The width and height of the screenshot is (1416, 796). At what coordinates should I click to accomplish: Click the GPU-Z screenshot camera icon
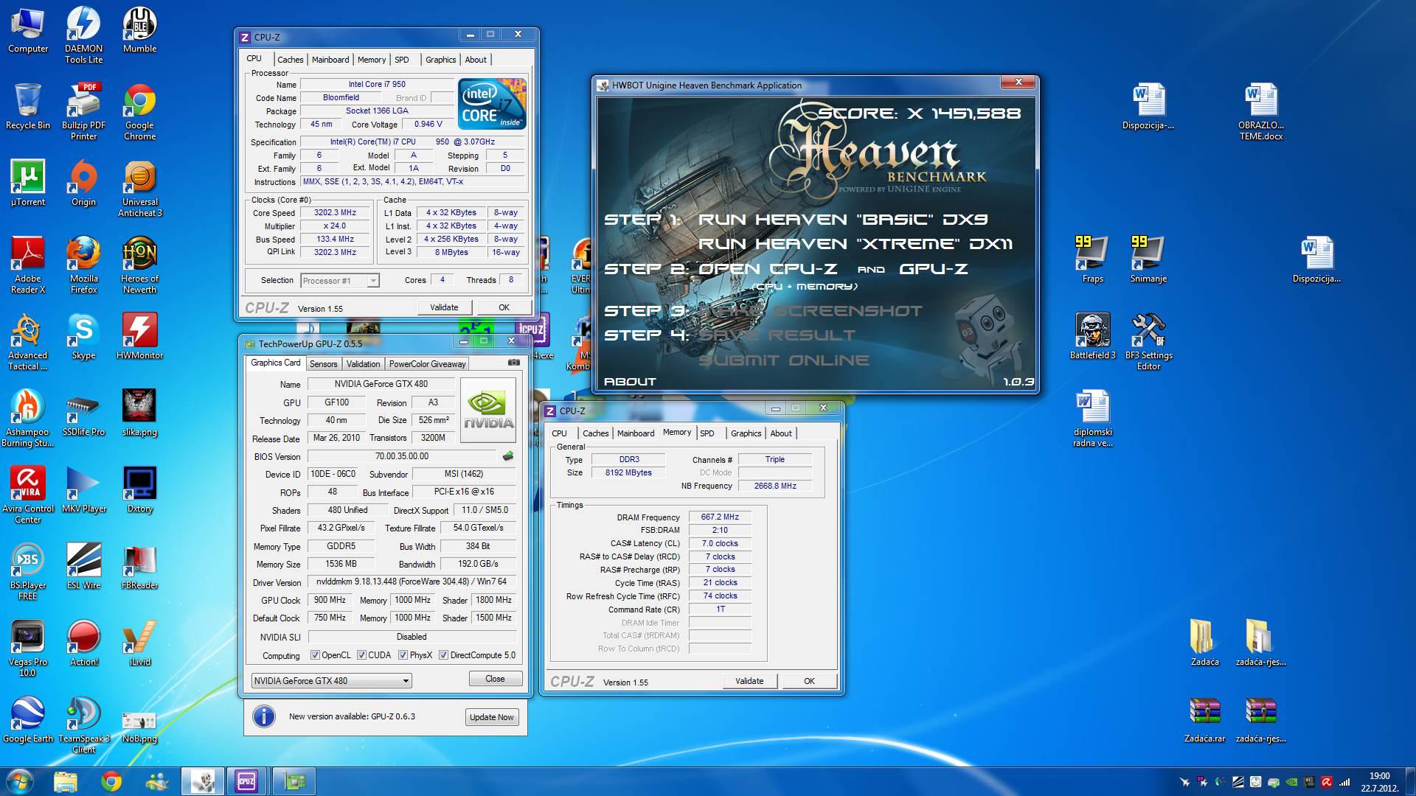(514, 363)
